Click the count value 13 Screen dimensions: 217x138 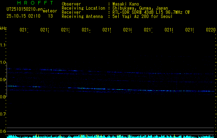click(50, 16)
